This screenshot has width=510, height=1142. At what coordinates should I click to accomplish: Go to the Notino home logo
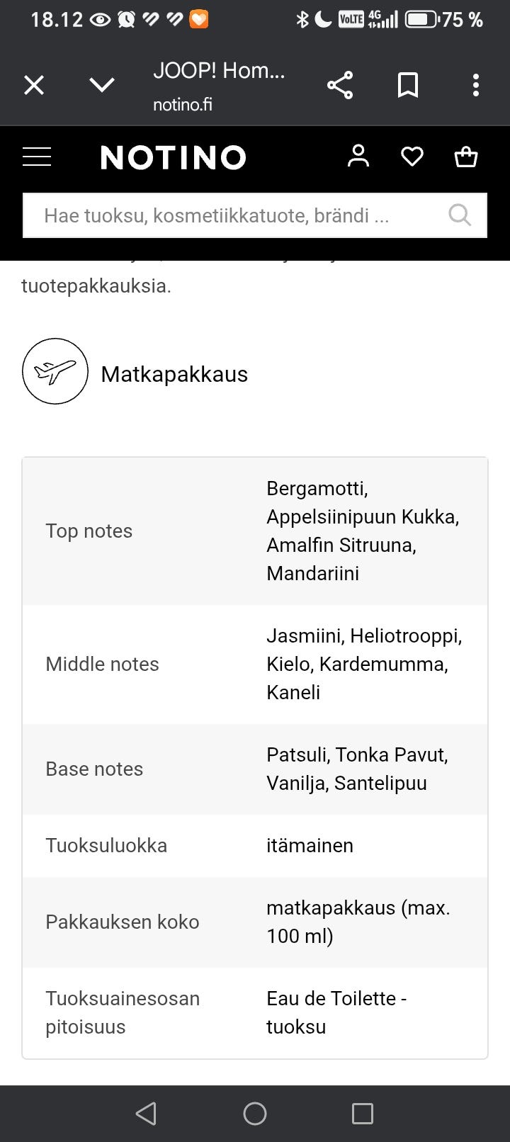tap(174, 157)
